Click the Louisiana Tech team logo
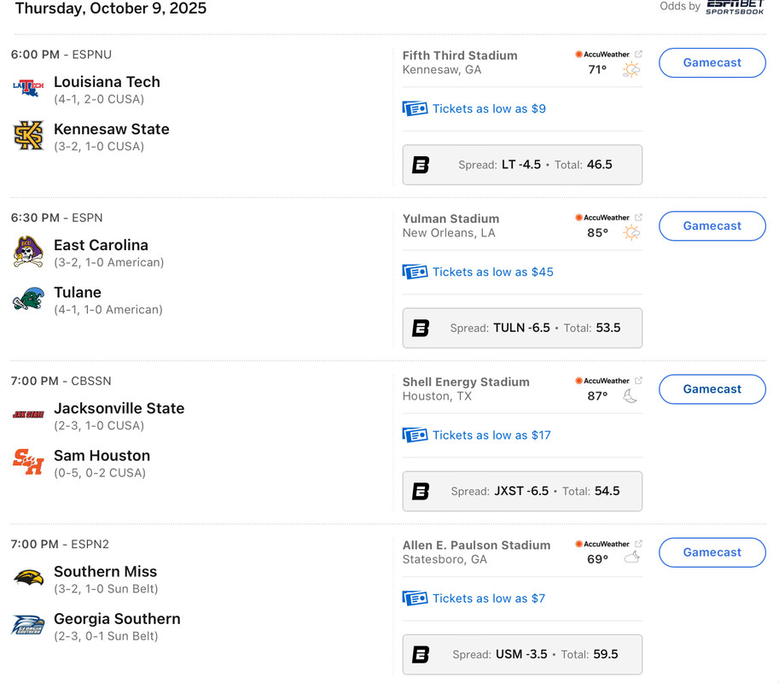The width and height of the screenshot is (779, 683). point(28,87)
